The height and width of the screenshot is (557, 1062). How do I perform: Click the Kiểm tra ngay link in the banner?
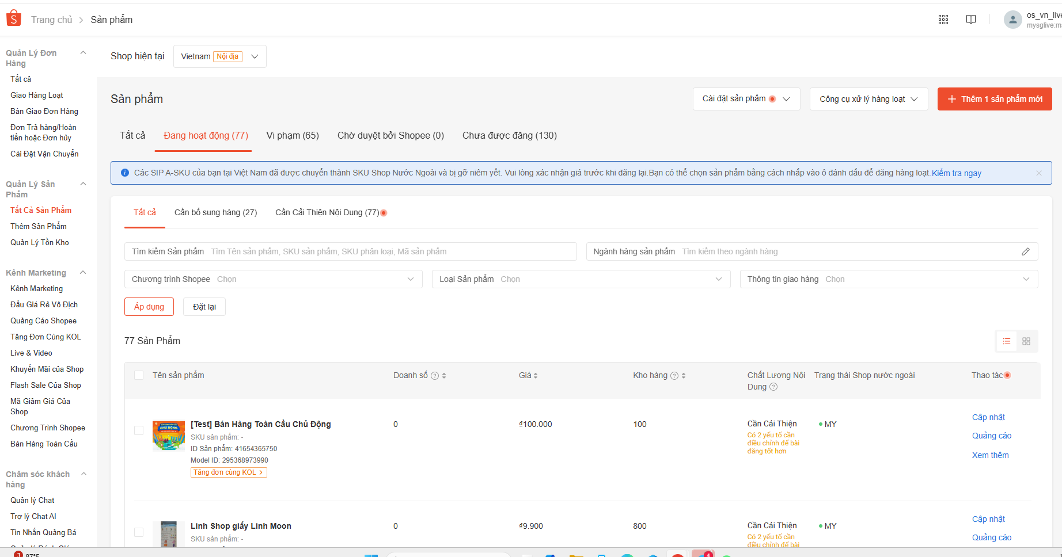click(x=957, y=173)
